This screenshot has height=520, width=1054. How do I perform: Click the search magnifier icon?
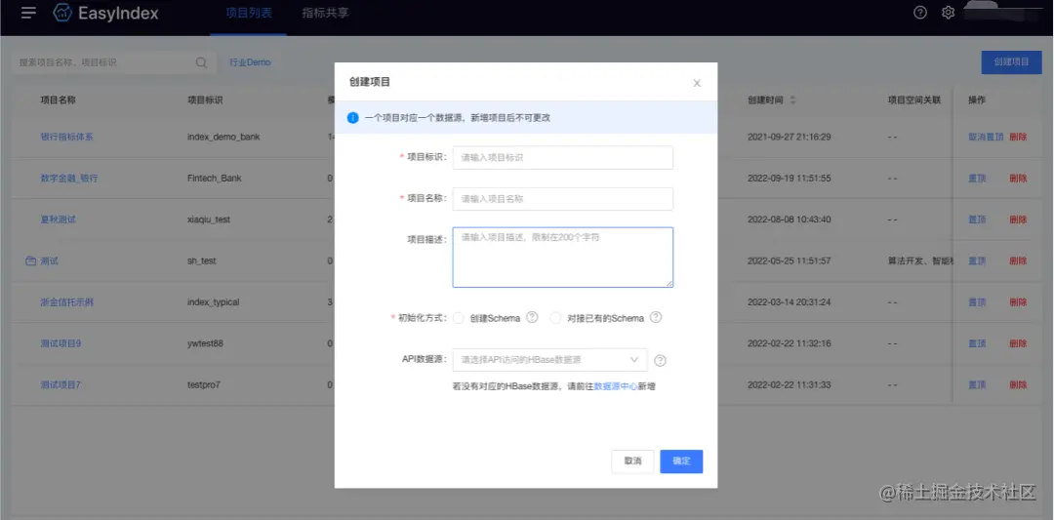[x=201, y=62]
